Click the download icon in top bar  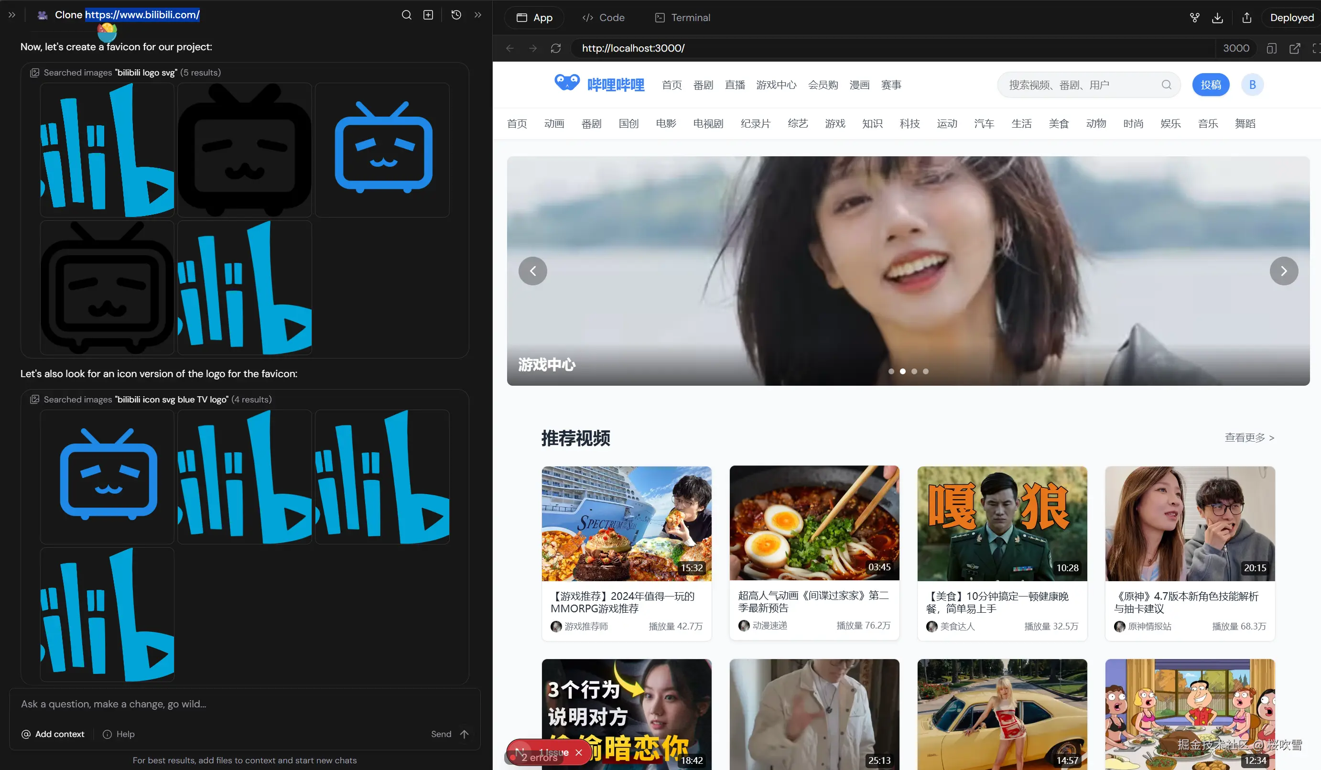tap(1217, 18)
